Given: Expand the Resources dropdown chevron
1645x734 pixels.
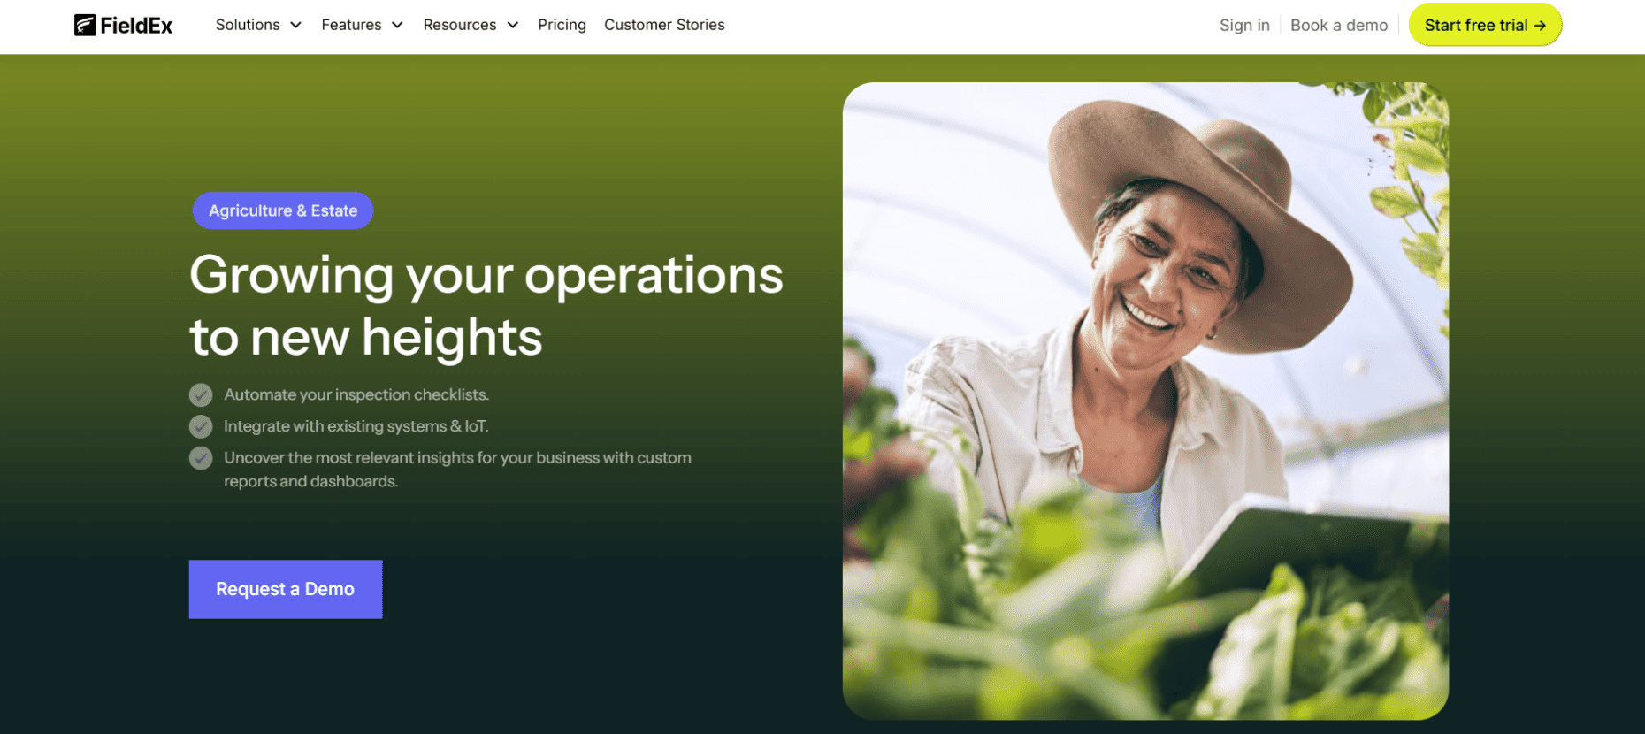Looking at the screenshot, I should pos(512,26).
